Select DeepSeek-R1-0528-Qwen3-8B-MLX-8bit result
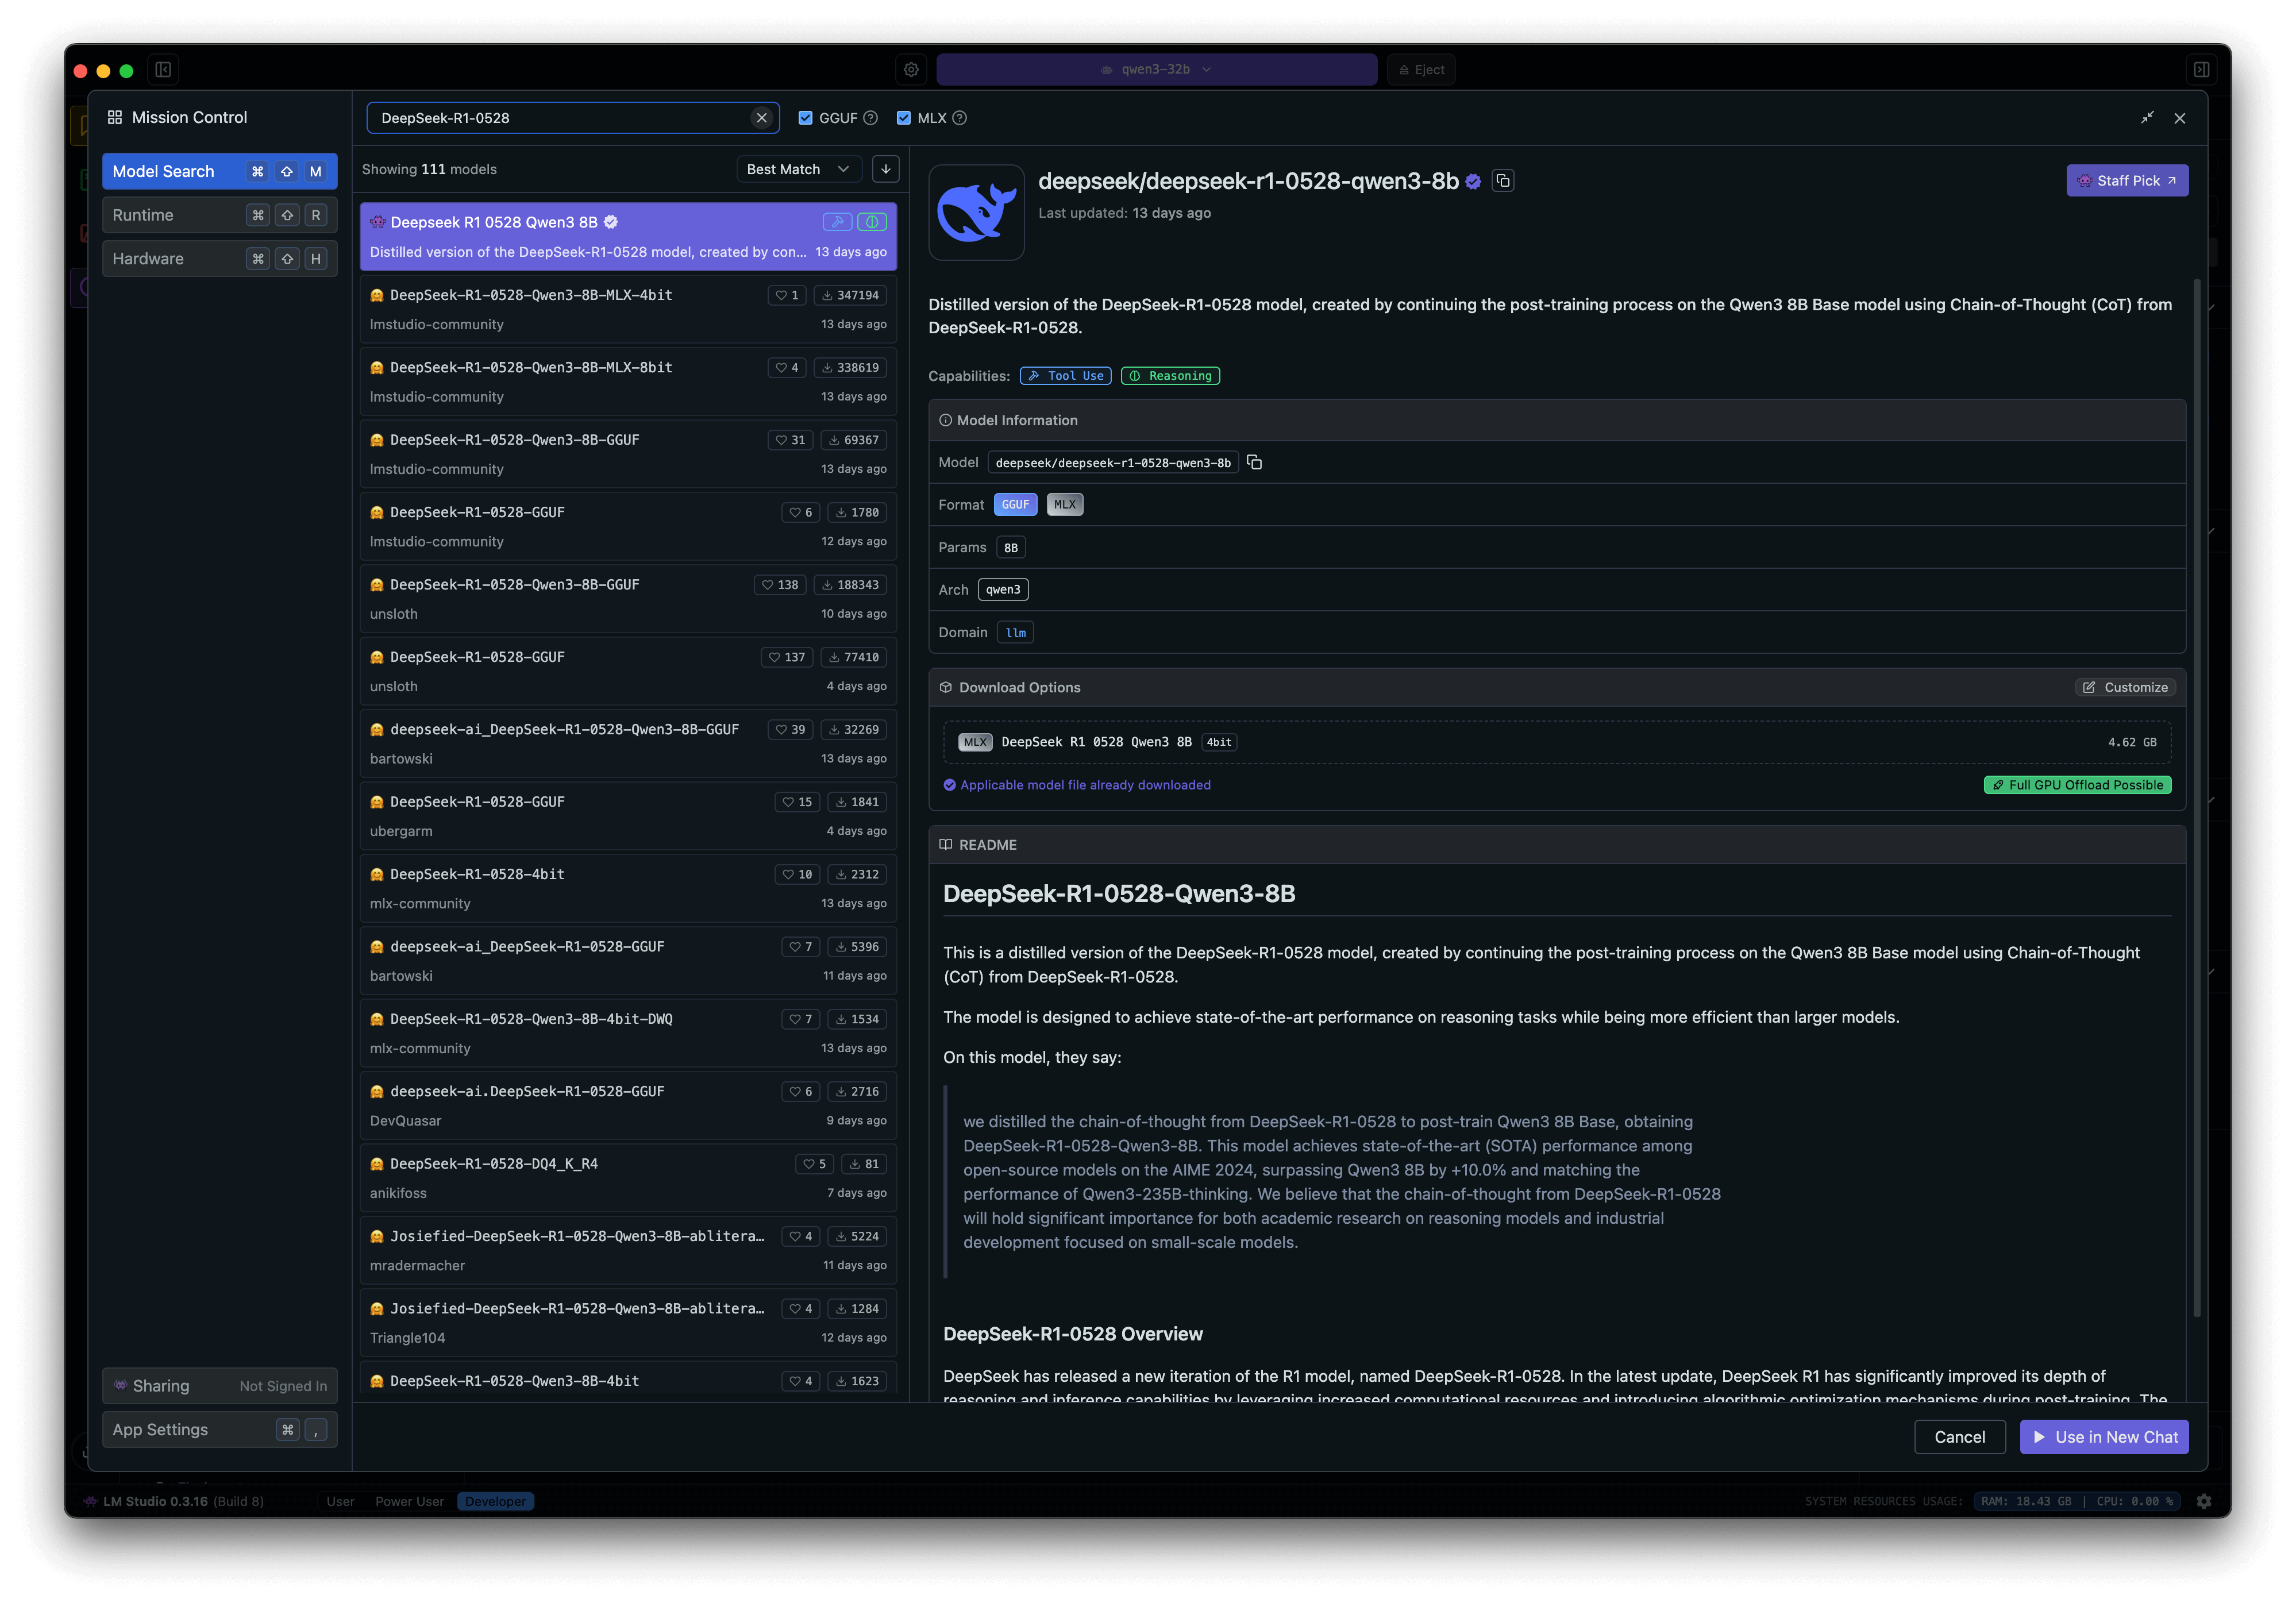This screenshot has width=2296, height=1603. pyautogui.click(x=628, y=382)
